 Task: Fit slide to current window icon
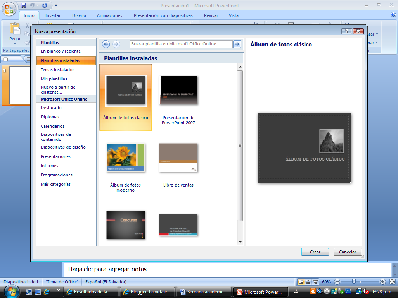393,282
